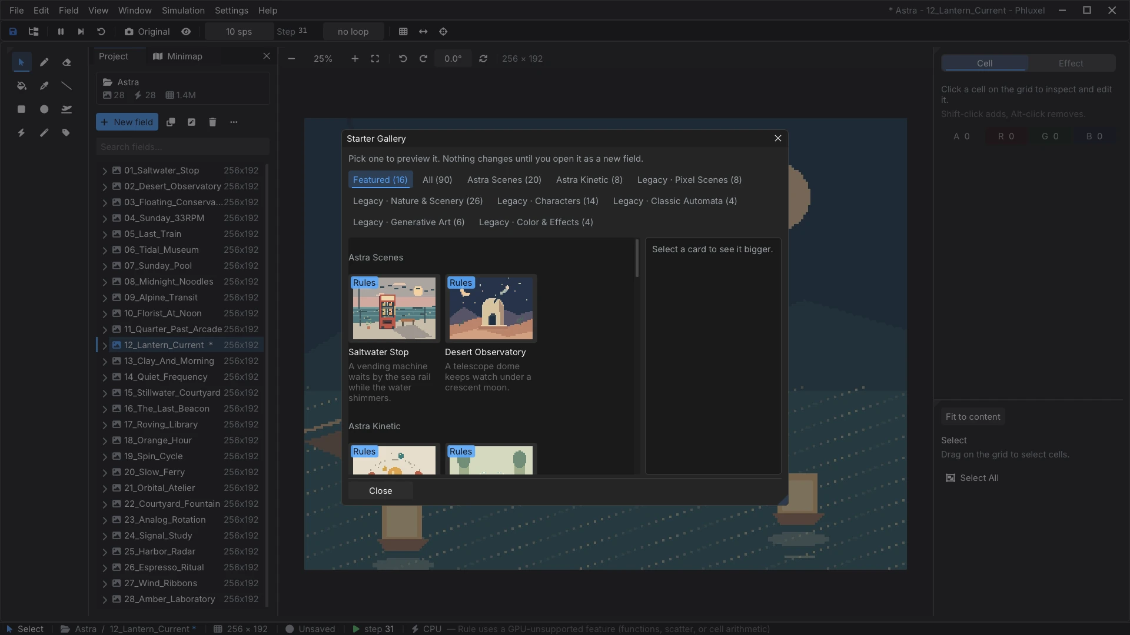Reset the simulation with the restart icon
Screen dimensions: 1130x635
tap(101, 32)
